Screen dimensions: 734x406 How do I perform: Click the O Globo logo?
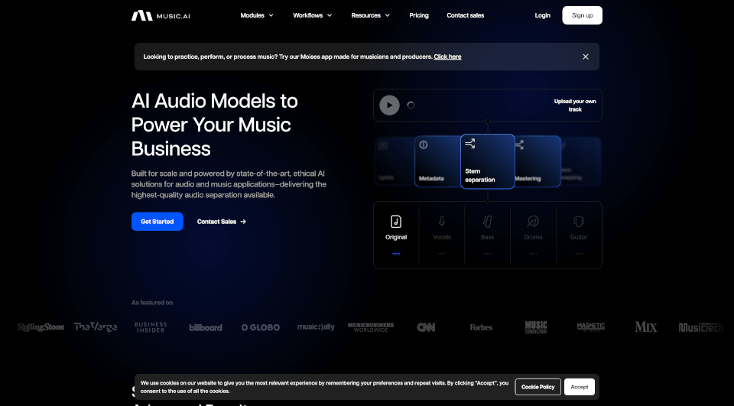pyautogui.click(x=260, y=327)
